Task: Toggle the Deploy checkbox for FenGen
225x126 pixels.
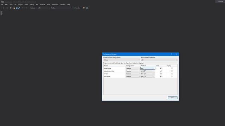Action: tap(172, 74)
